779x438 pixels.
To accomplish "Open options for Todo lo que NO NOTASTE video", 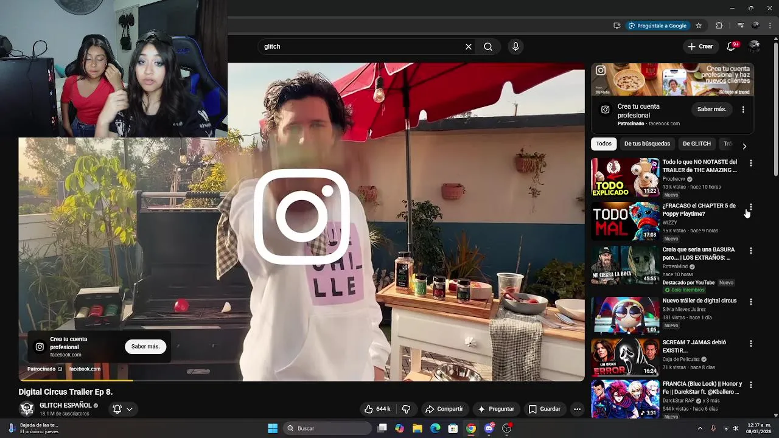I will [751, 163].
